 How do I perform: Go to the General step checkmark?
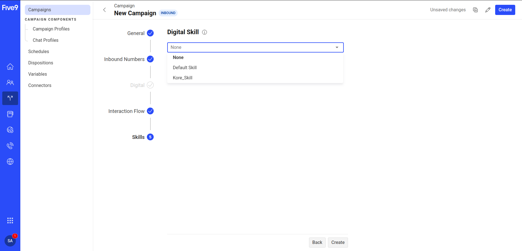(x=150, y=33)
